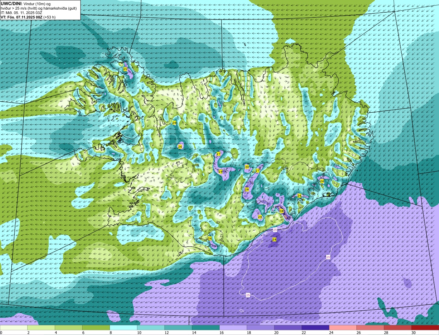This screenshot has width=439, height=335.
Task: Click the yellow 28 gust marker on land
Action: [x=247, y=189]
